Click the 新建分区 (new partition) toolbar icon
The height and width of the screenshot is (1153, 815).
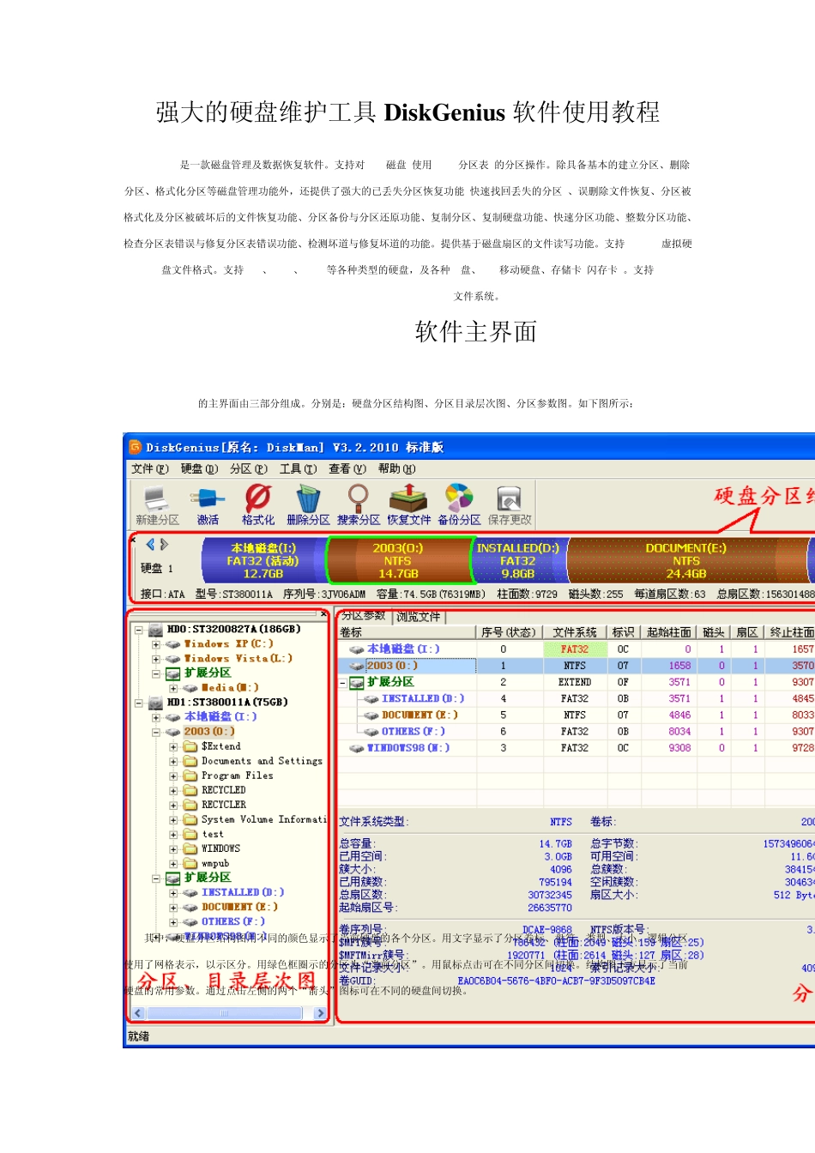click(x=157, y=498)
